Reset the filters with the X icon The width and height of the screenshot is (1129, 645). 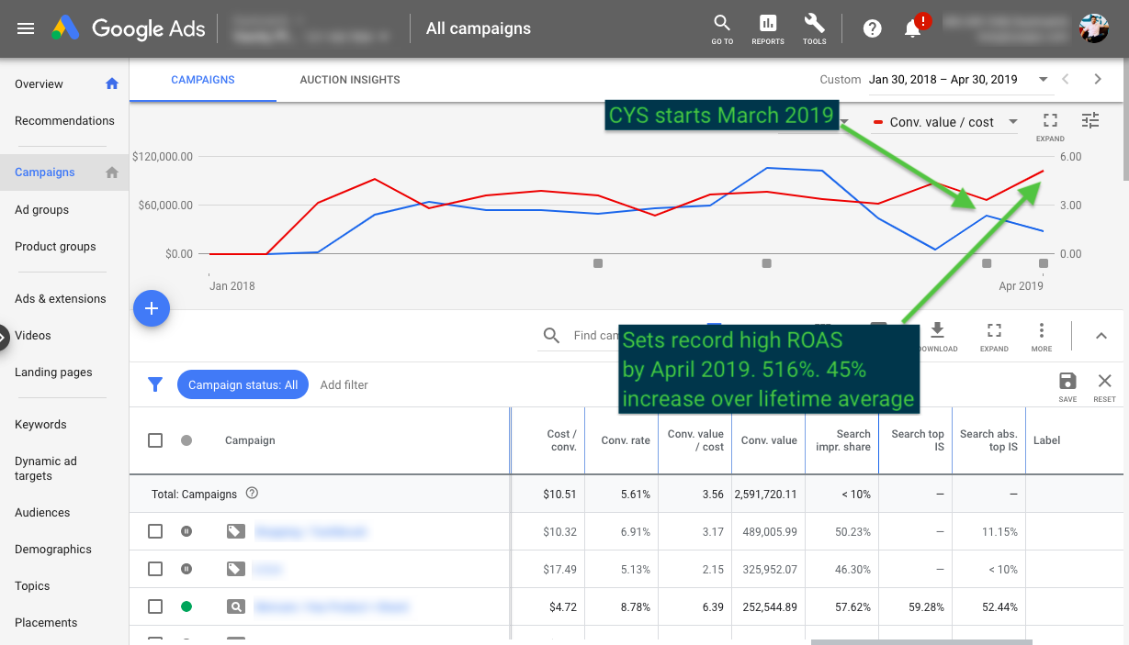click(x=1105, y=386)
